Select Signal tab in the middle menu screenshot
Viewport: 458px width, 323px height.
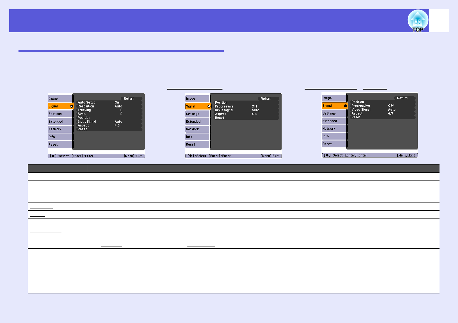198,106
